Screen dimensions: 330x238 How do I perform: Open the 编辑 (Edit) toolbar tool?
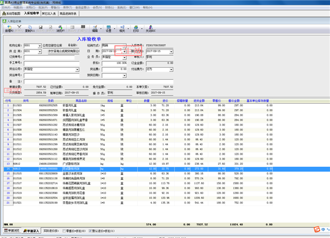95,29
